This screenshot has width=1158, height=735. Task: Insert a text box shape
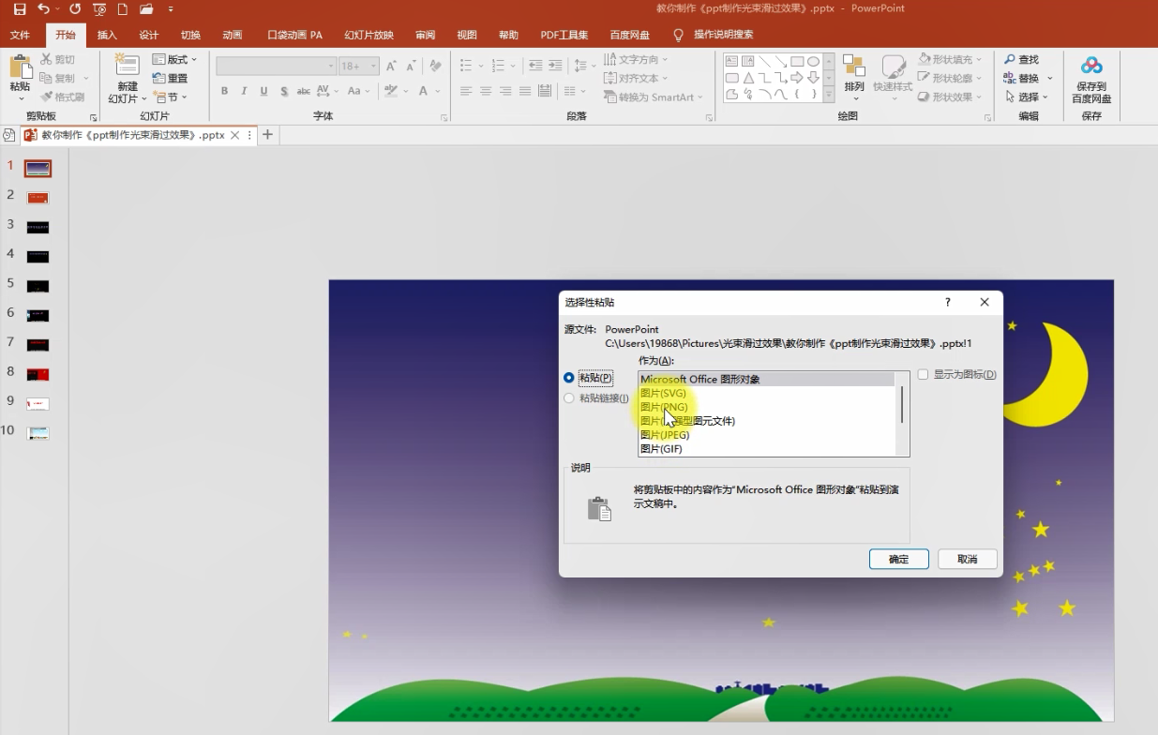[x=731, y=62]
